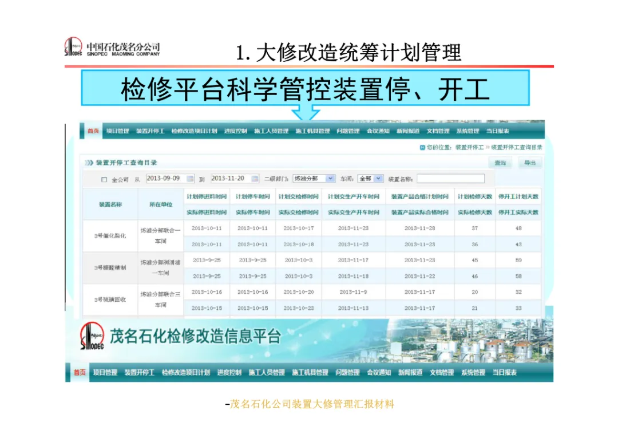Select the 3号催化裂化 row name

coord(110,236)
